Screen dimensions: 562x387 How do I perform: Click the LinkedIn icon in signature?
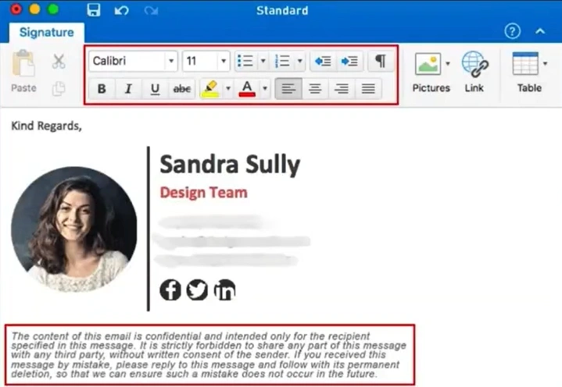pos(225,289)
